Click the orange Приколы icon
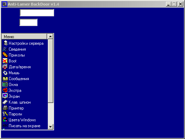Image resolution: width=185 pixels, height=139 pixels. click(5, 55)
